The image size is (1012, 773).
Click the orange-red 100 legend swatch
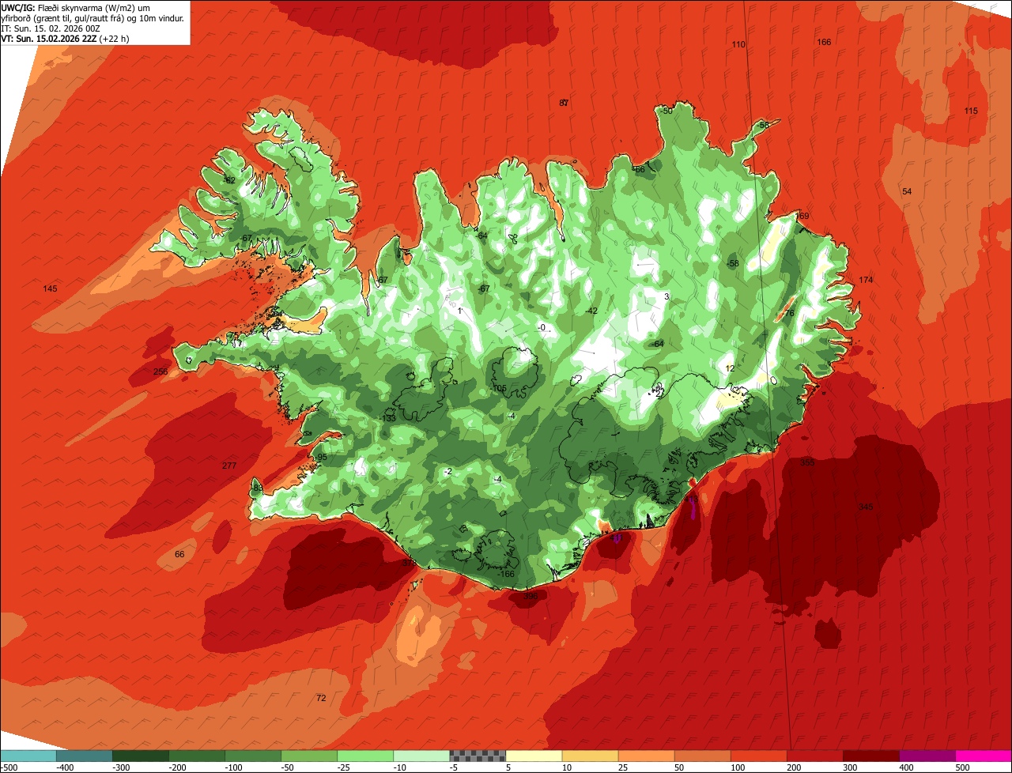758,756
